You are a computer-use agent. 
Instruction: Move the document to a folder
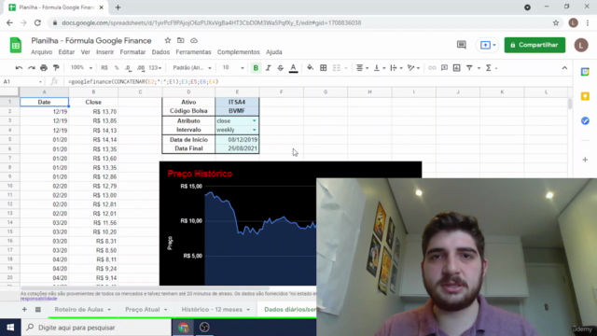click(180, 40)
